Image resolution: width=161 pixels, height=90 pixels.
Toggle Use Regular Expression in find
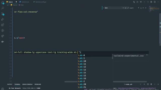[128, 8]
